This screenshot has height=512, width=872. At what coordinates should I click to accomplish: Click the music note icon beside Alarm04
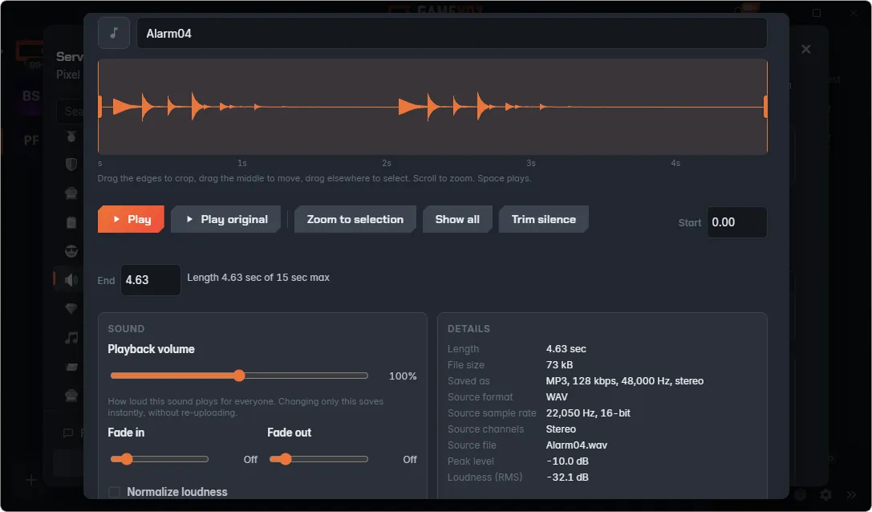tap(114, 34)
